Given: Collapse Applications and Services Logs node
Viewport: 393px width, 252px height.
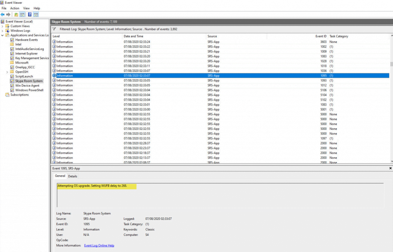Looking at the screenshot, I should 2,35.
